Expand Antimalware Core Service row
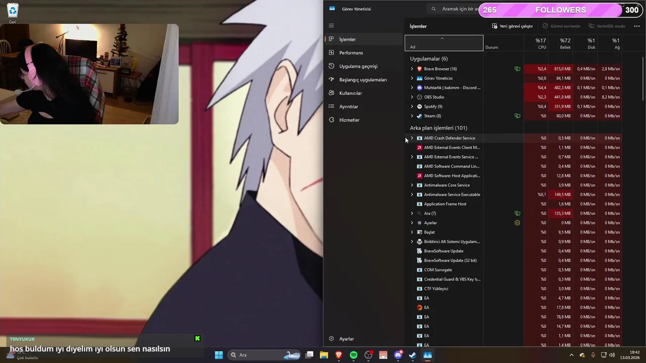The image size is (646, 363). pos(412,185)
